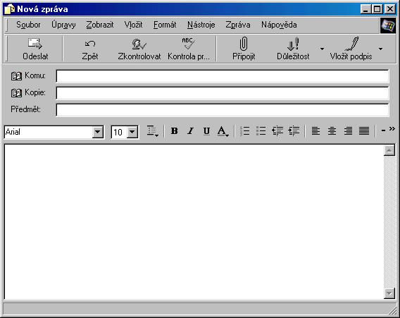
Task: Click the body scrollbar up arrow
Action: pos(389,150)
